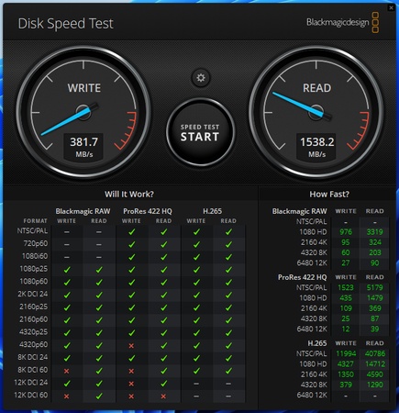
Task: Click checkmark for NTSC/PAL H.265 write
Action: click(x=196, y=232)
